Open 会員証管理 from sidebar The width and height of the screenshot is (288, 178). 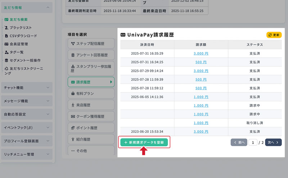pos(19,44)
